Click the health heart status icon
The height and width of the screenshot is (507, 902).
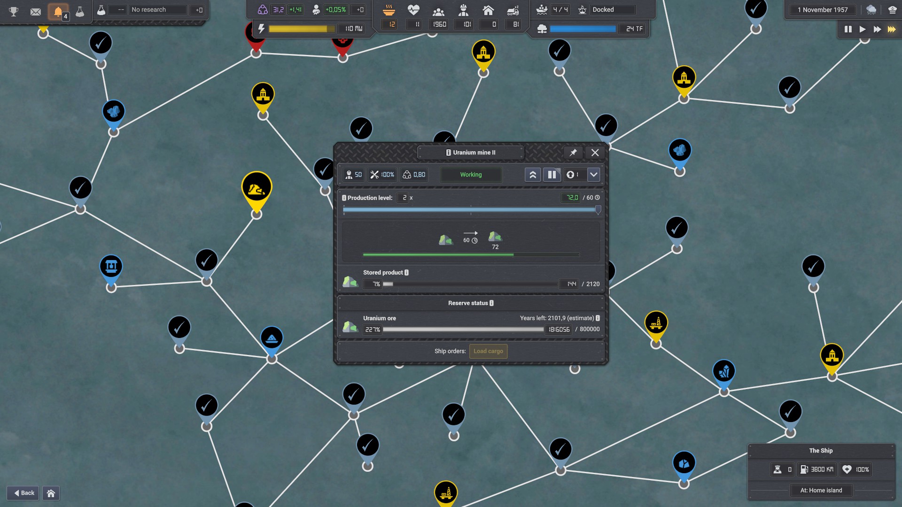pyautogui.click(x=413, y=10)
